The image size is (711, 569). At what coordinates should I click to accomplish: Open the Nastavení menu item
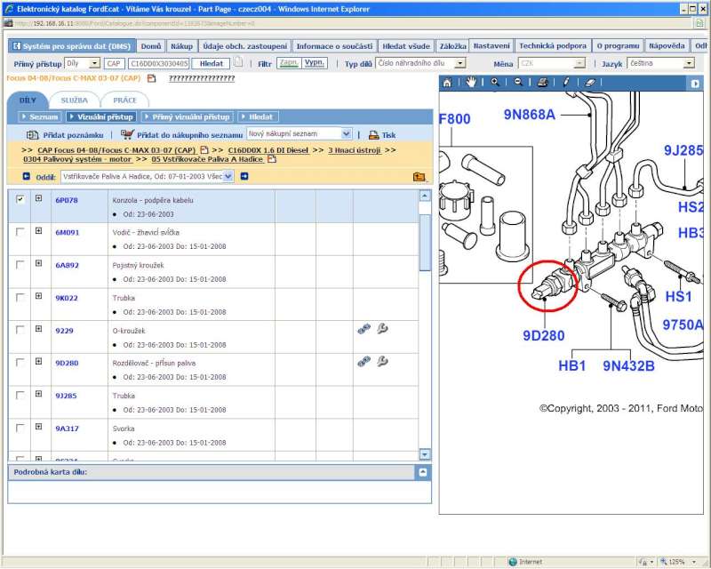point(491,45)
